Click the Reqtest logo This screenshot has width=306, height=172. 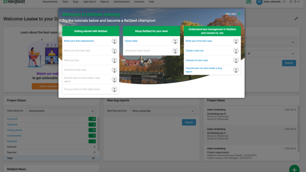click(x=14, y=2)
